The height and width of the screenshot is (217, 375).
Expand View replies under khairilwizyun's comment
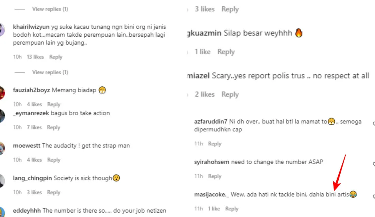[50, 72]
